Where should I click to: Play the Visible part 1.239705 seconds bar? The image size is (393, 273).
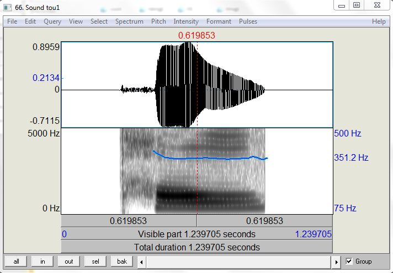tap(197, 234)
